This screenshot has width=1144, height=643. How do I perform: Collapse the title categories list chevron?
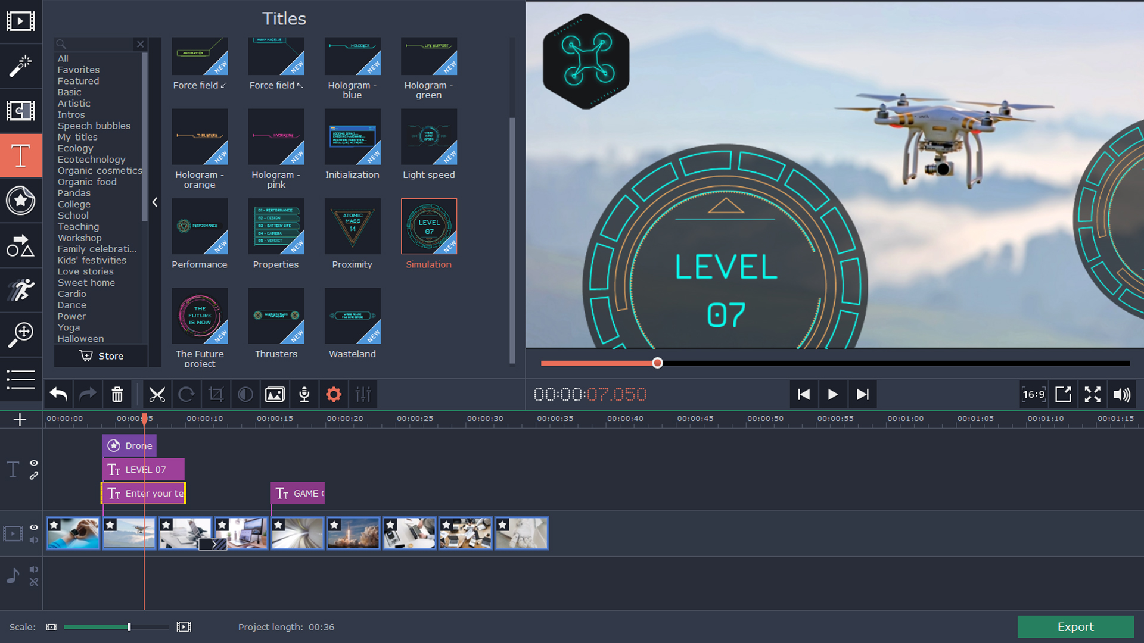[155, 202]
